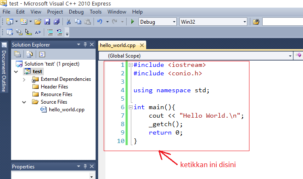Open the Properties object selector dropdown

coord(92,176)
